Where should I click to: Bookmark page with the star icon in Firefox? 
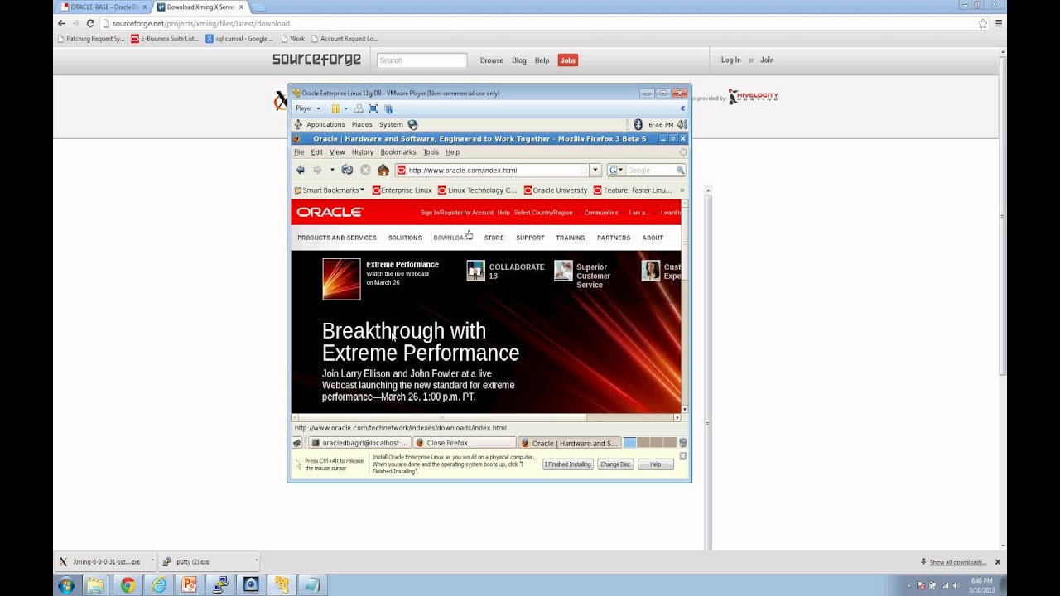[x=582, y=170]
